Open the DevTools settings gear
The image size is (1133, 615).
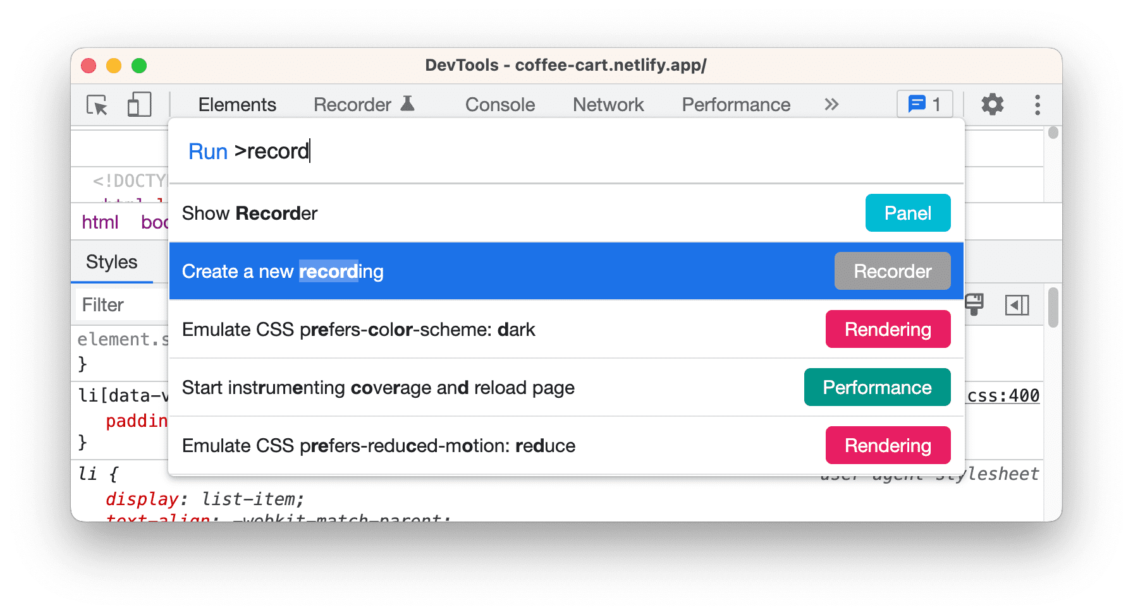pyautogui.click(x=991, y=105)
